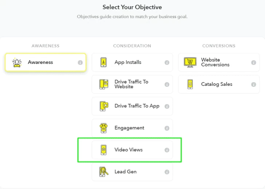The height and width of the screenshot is (189, 265).
Task: Open info icon next to App Installs
Action: (x=167, y=63)
